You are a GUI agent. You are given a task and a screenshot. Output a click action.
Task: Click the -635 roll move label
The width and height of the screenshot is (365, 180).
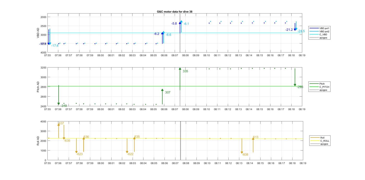(67, 141)
